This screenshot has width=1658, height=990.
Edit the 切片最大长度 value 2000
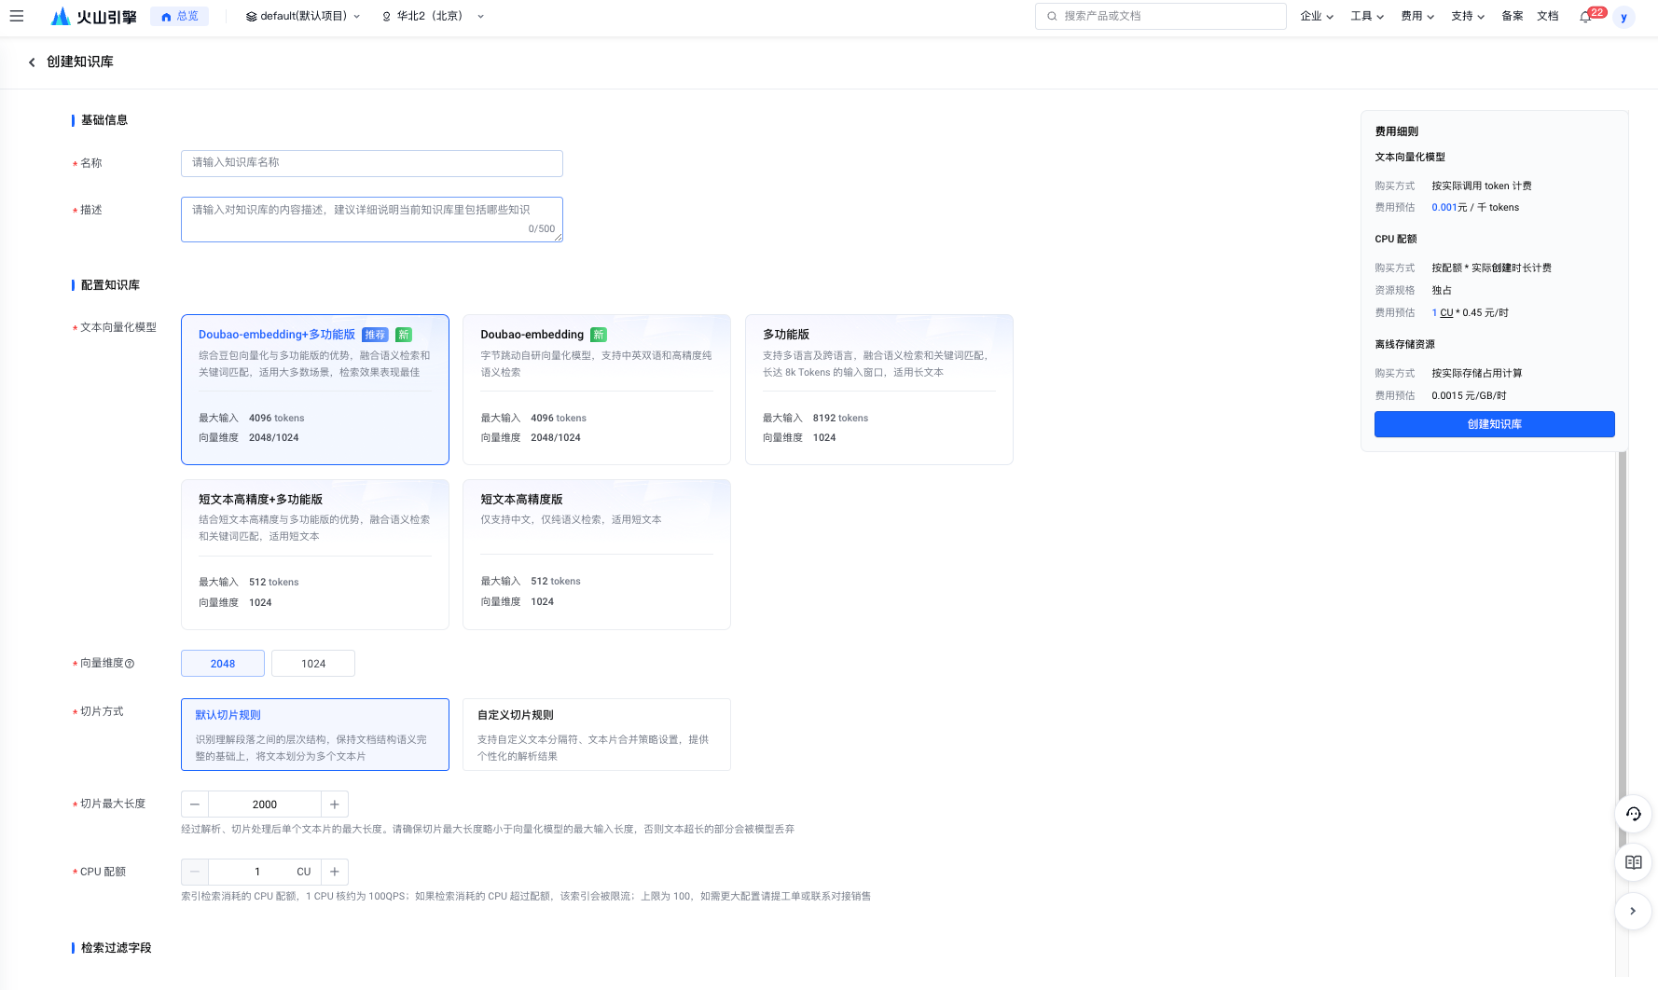point(265,804)
